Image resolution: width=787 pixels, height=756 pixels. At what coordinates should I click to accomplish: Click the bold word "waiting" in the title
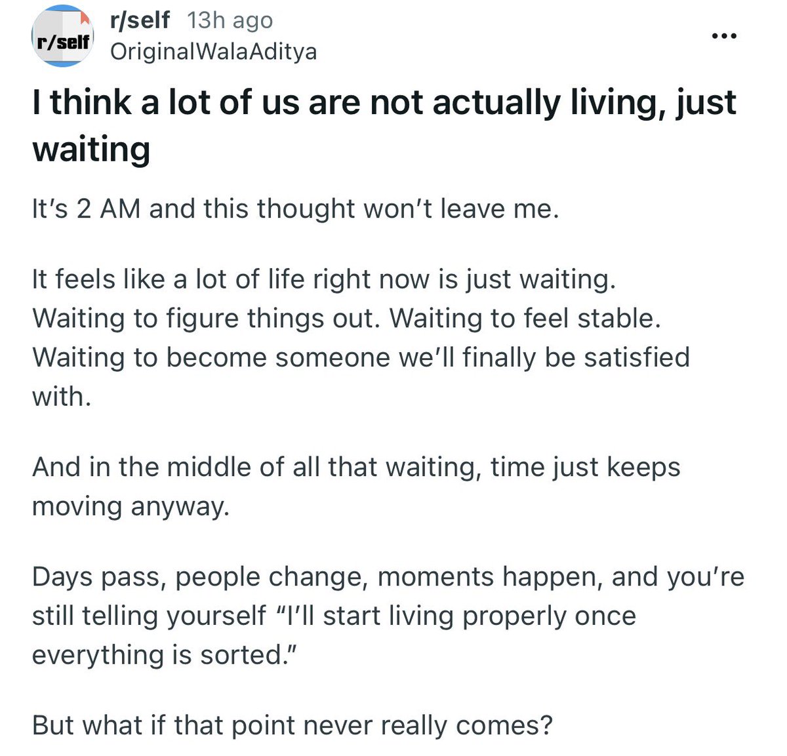pos(91,149)
